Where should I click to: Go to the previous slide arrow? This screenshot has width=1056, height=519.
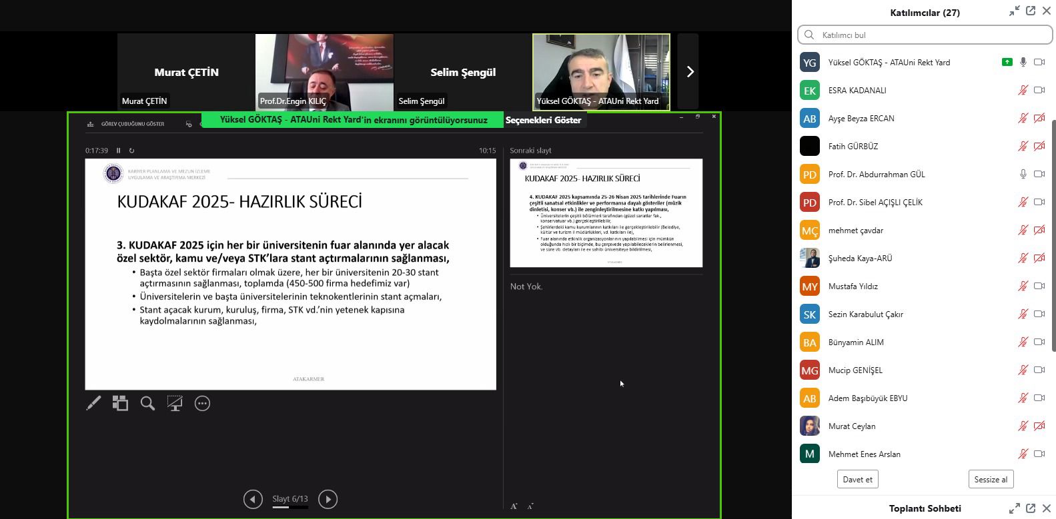coord(253,499)
